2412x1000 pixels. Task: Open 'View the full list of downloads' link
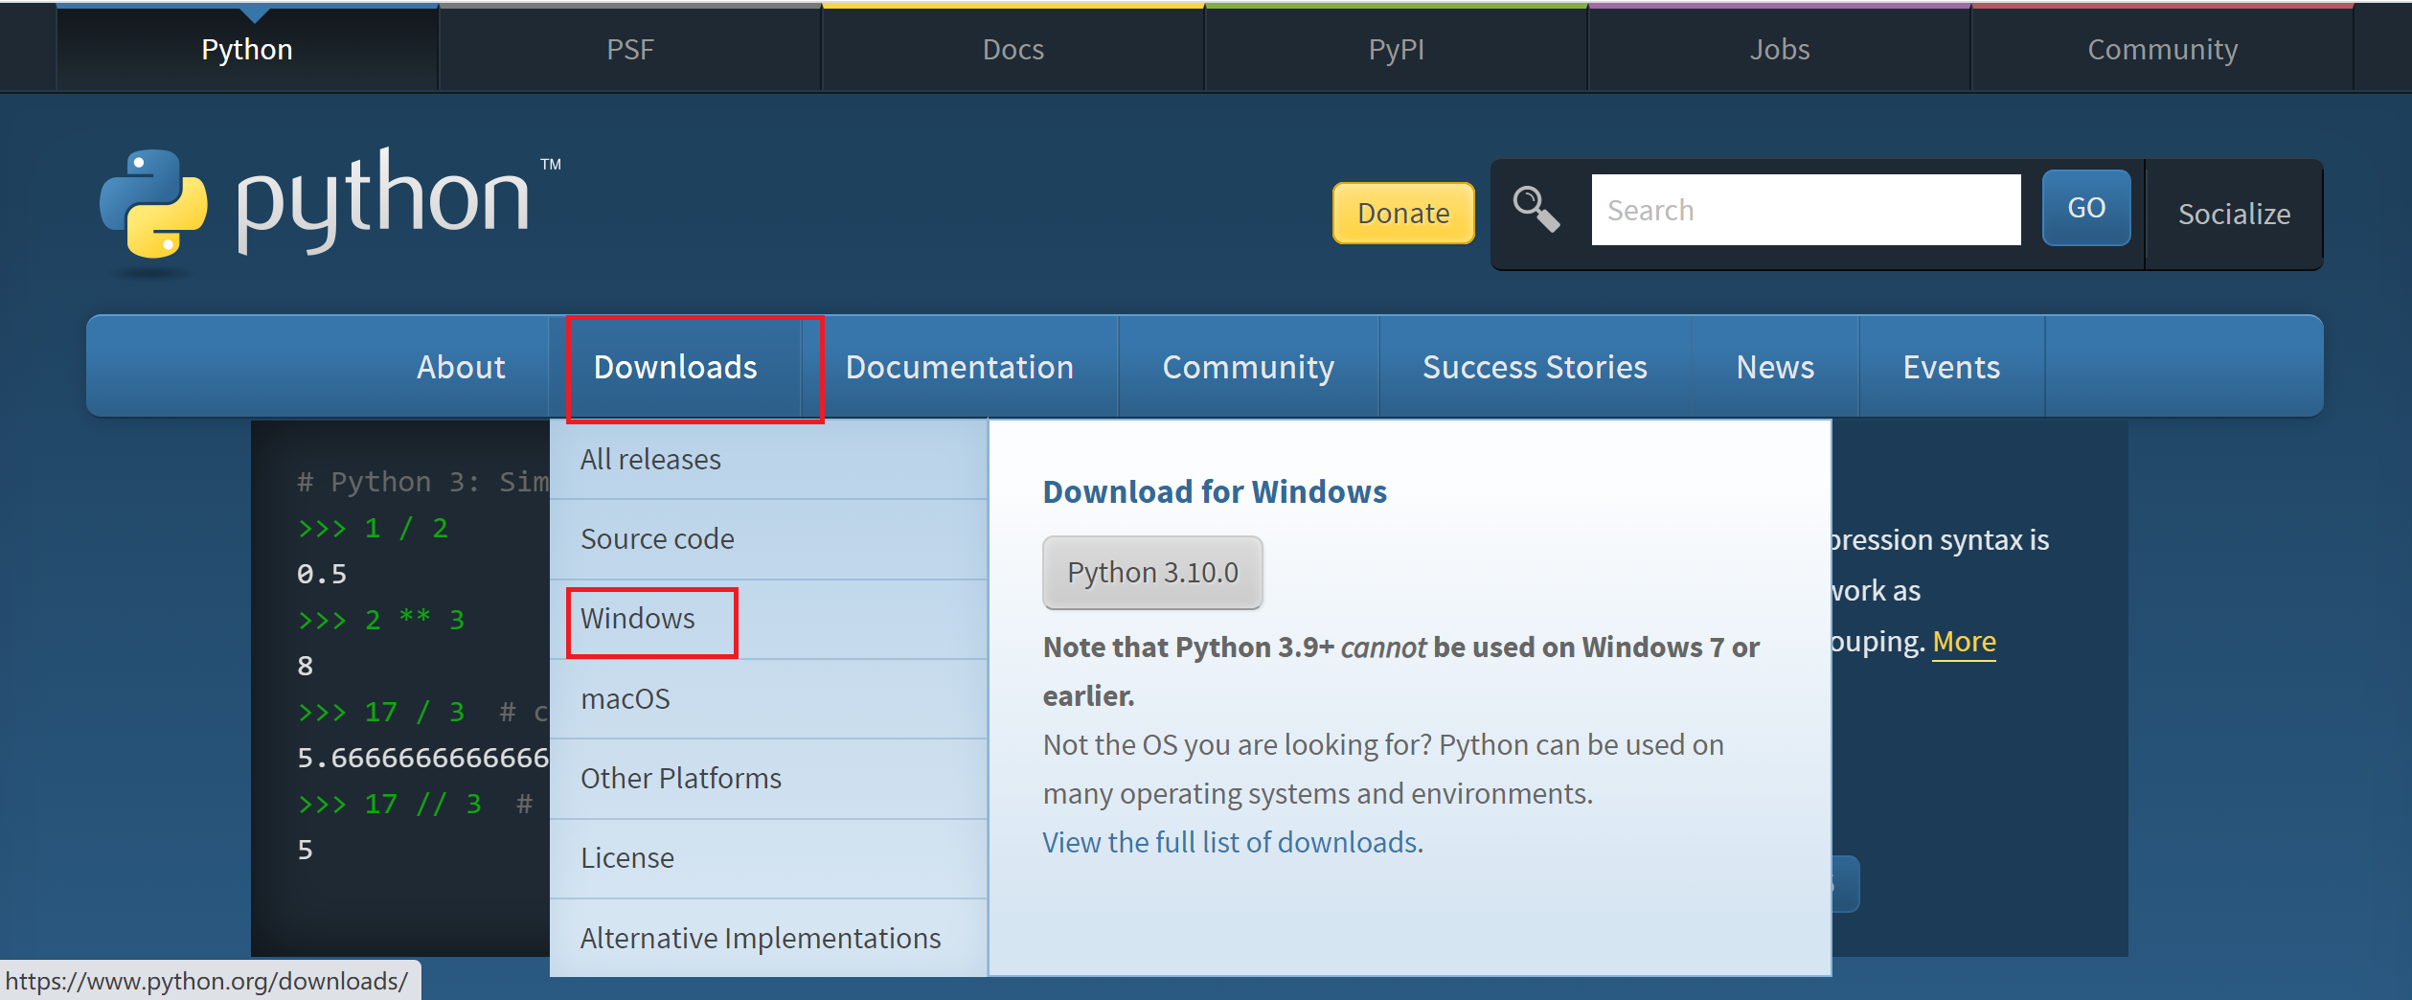tap(1232, 843)
